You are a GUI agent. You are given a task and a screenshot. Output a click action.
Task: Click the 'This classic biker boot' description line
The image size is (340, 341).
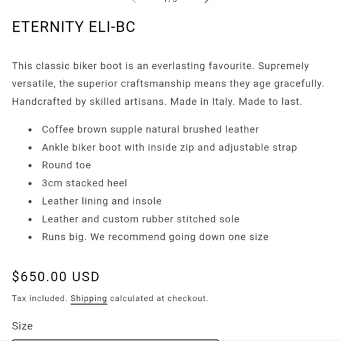click(161, 66)
